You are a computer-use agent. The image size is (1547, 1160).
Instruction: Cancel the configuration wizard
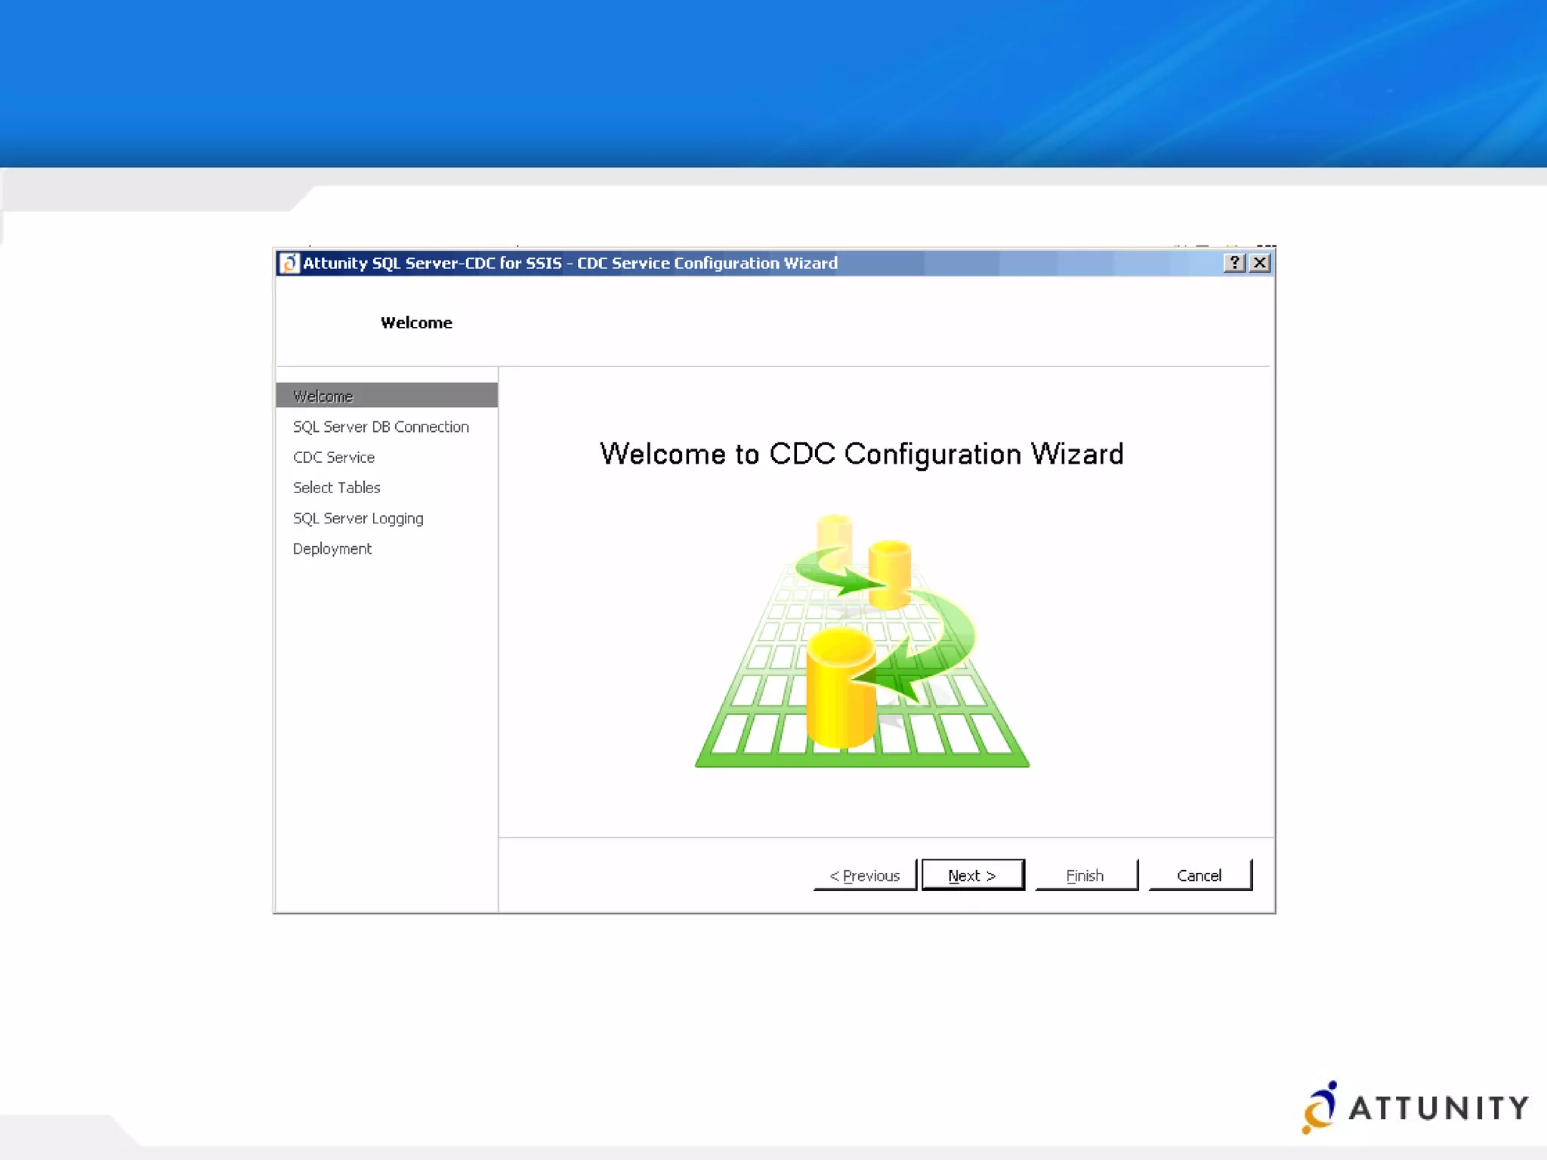coord(1200,875)
